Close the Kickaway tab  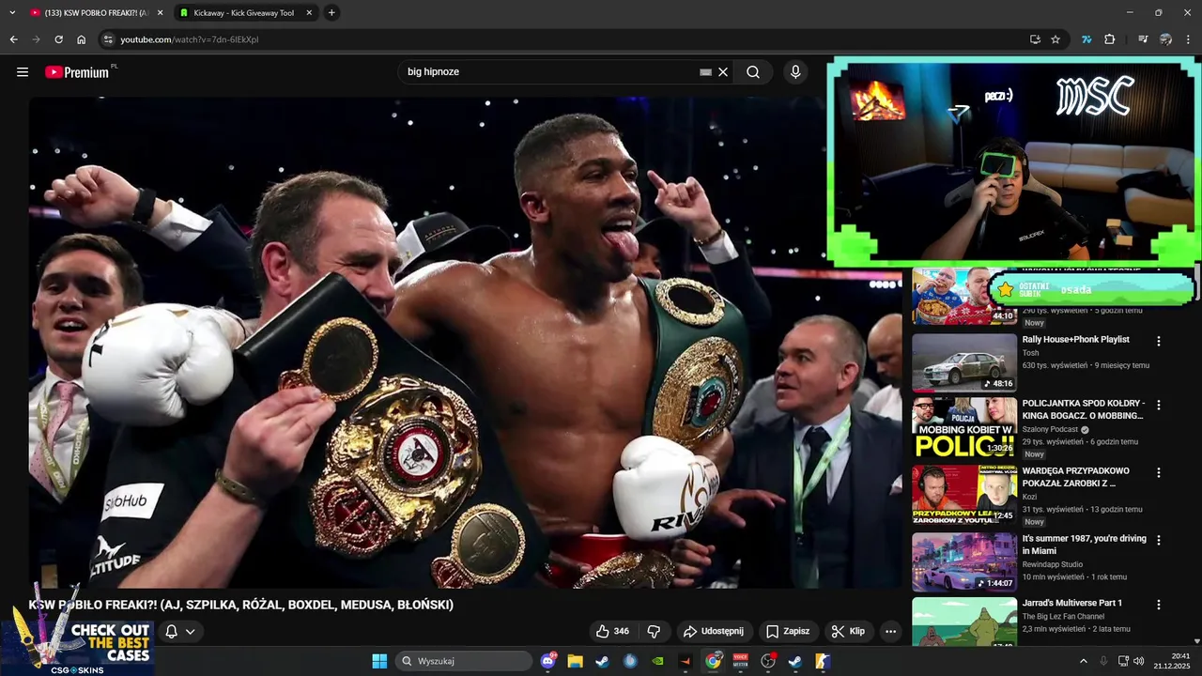point(309,13)
